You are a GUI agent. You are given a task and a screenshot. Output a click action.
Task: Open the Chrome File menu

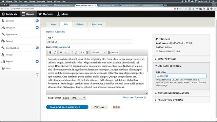[x=16, y=1]
